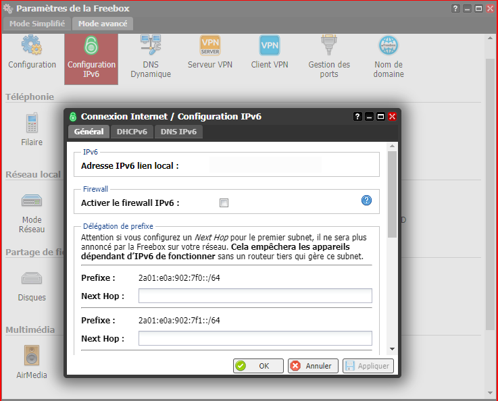The image size is (498, 401).
Task: Click main window scrollbar thumb
Action: tap(490, 194)
